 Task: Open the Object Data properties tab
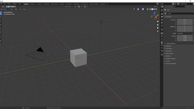point(162,48)
